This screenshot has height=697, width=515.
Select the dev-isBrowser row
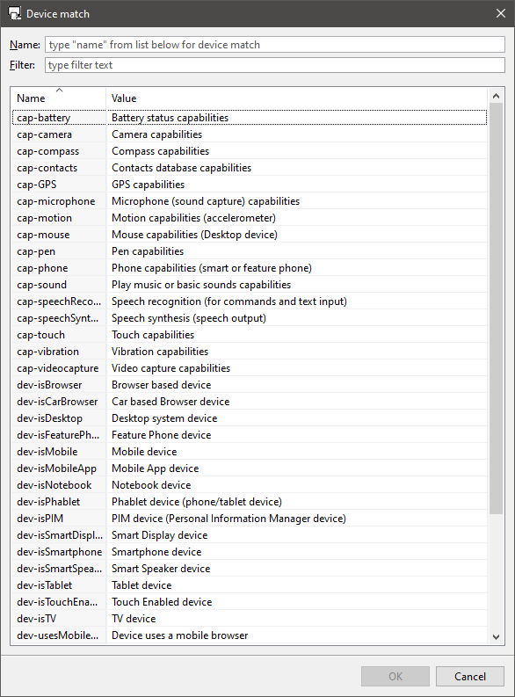click(250, 385)
